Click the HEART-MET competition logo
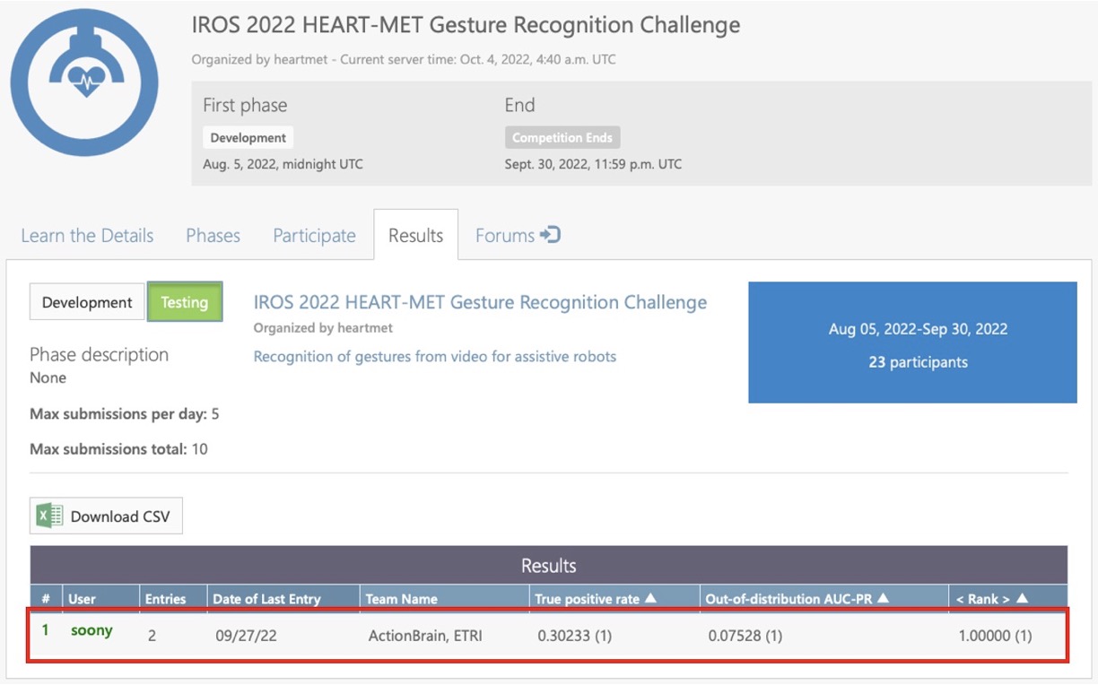The image size is (1098, 685). point(84,84)
